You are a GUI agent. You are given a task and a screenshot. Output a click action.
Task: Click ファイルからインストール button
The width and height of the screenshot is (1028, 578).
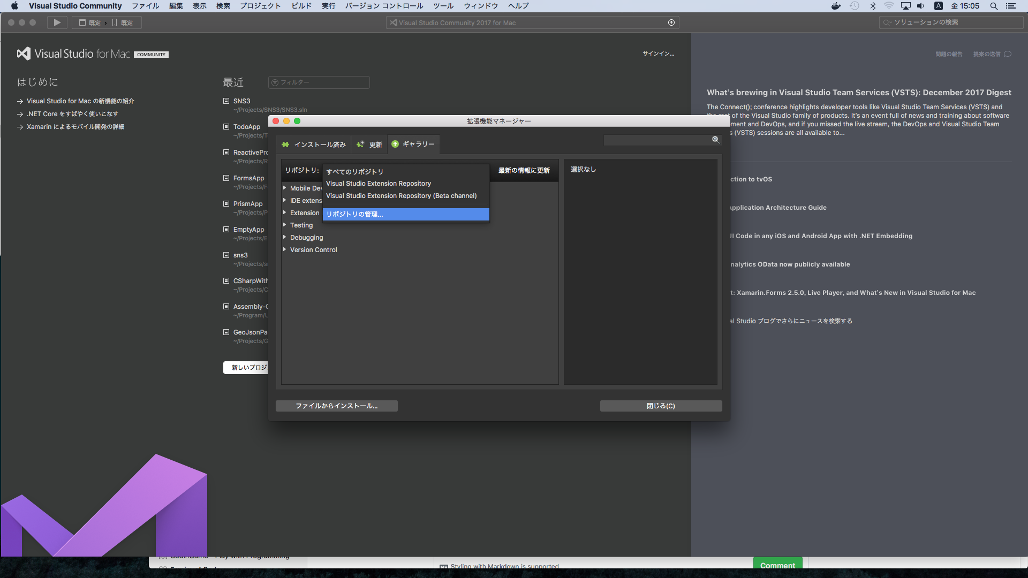point(336,406)
